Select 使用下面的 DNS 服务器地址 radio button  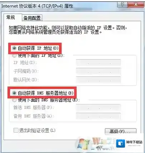click(14, 100)
